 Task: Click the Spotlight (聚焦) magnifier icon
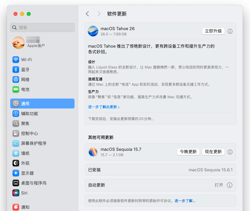point(16,123)
